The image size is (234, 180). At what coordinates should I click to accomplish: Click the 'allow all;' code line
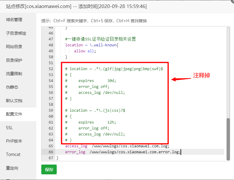point(85,51)
